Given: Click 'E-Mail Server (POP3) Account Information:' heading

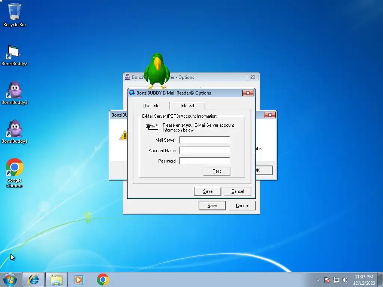Looking at the screenshot, I should click(180, 116).
